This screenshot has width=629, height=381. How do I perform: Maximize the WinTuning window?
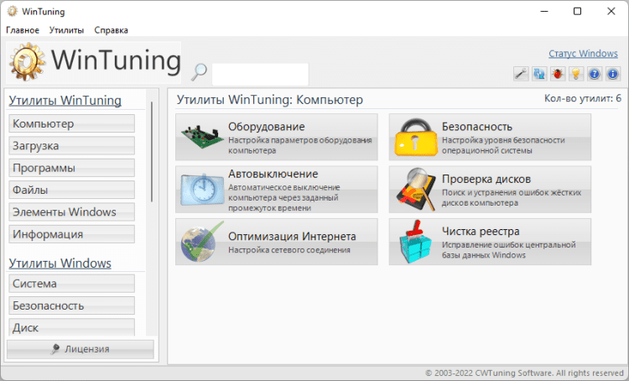pos(577,11)
